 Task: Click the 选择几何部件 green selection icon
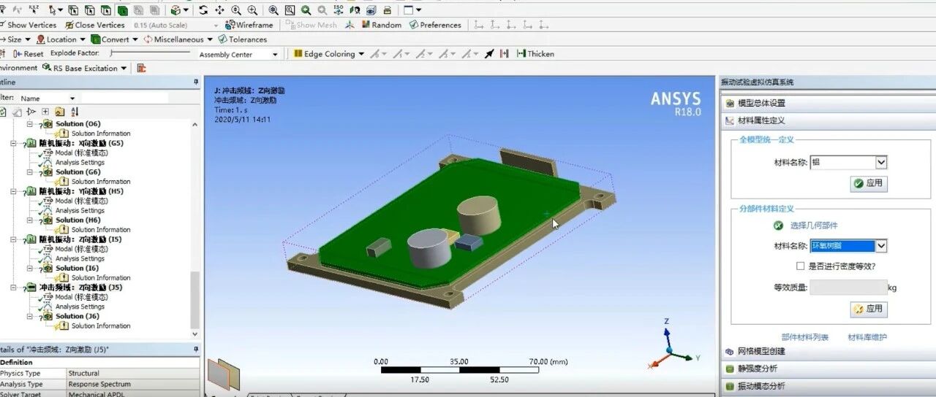click(778, 226)
